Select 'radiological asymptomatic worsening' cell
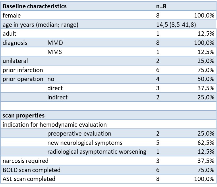 (97, 152)
